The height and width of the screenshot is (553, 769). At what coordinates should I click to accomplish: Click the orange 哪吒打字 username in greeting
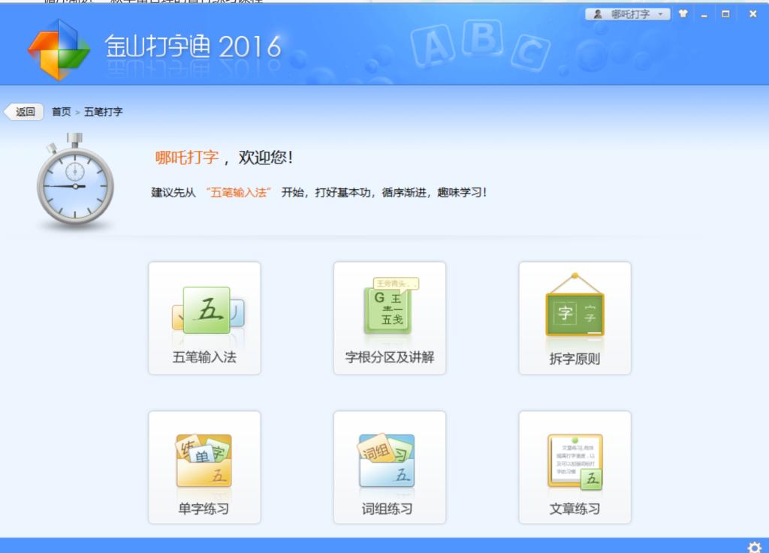(x=187, y=158)
